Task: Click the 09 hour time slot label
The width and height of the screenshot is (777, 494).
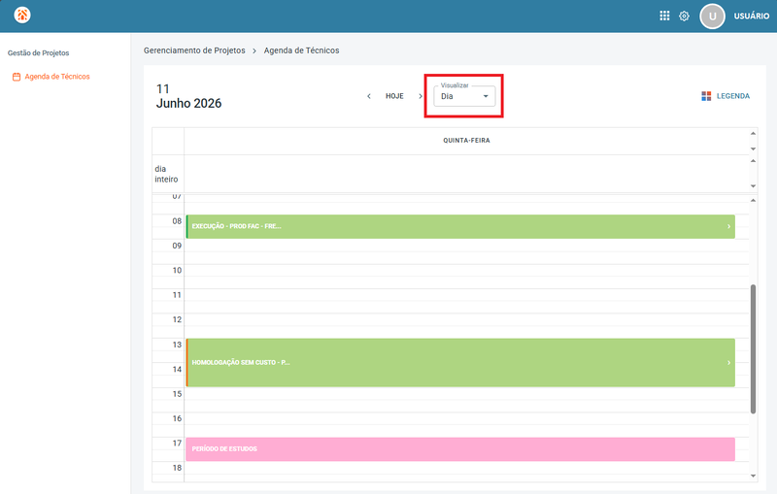Action: click(177, 246)
